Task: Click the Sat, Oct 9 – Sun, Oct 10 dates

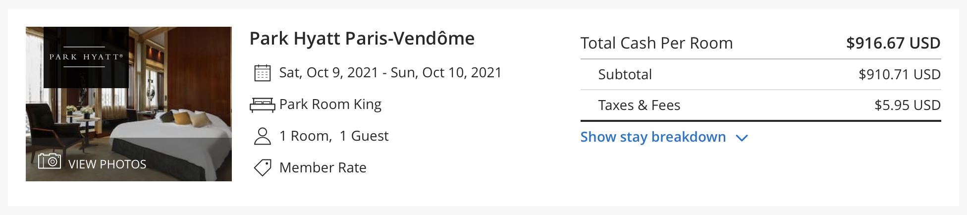Action: pos(390,73)
